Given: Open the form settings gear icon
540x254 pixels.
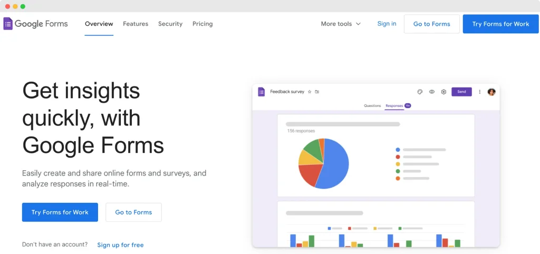Looking at the screenshot, I should 443,92.
